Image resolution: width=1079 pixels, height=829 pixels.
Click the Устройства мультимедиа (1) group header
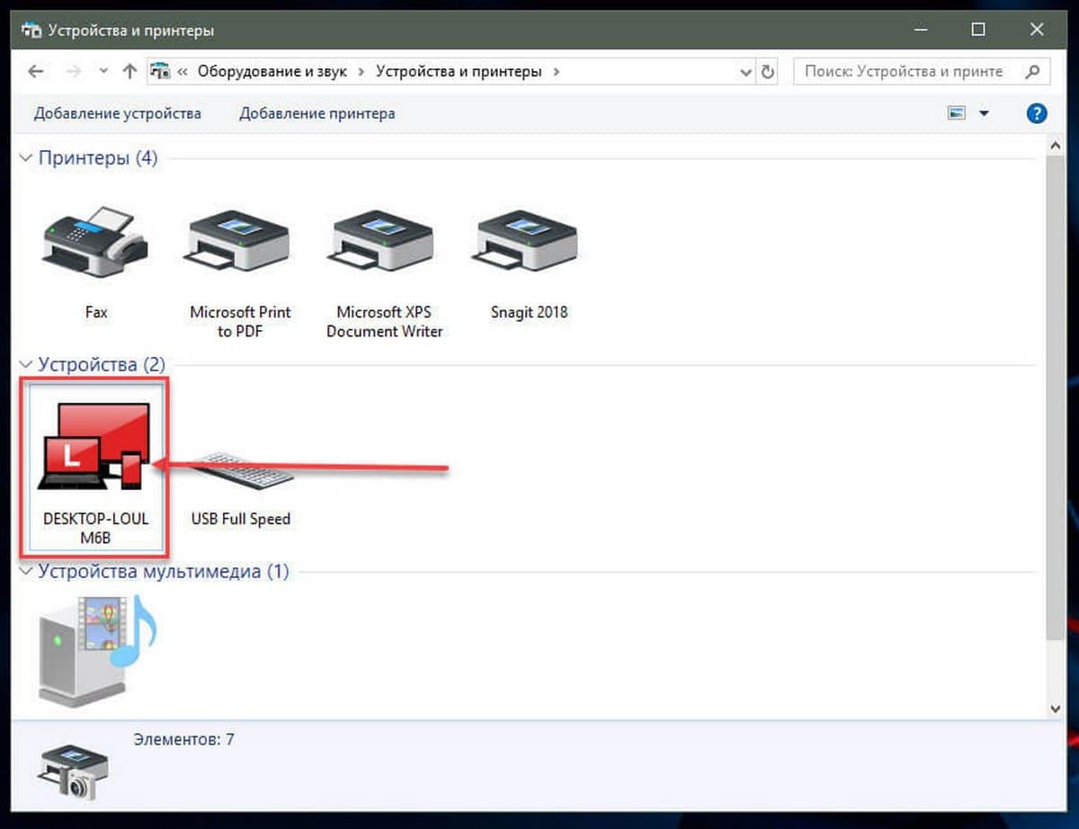pyautogui.click(x=164, y=572)
